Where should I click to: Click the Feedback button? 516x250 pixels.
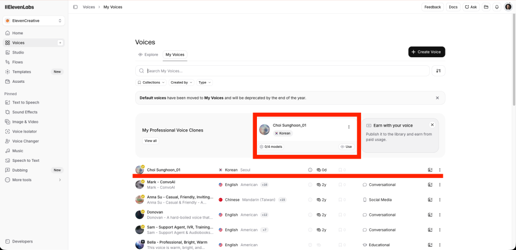(433, 7)
